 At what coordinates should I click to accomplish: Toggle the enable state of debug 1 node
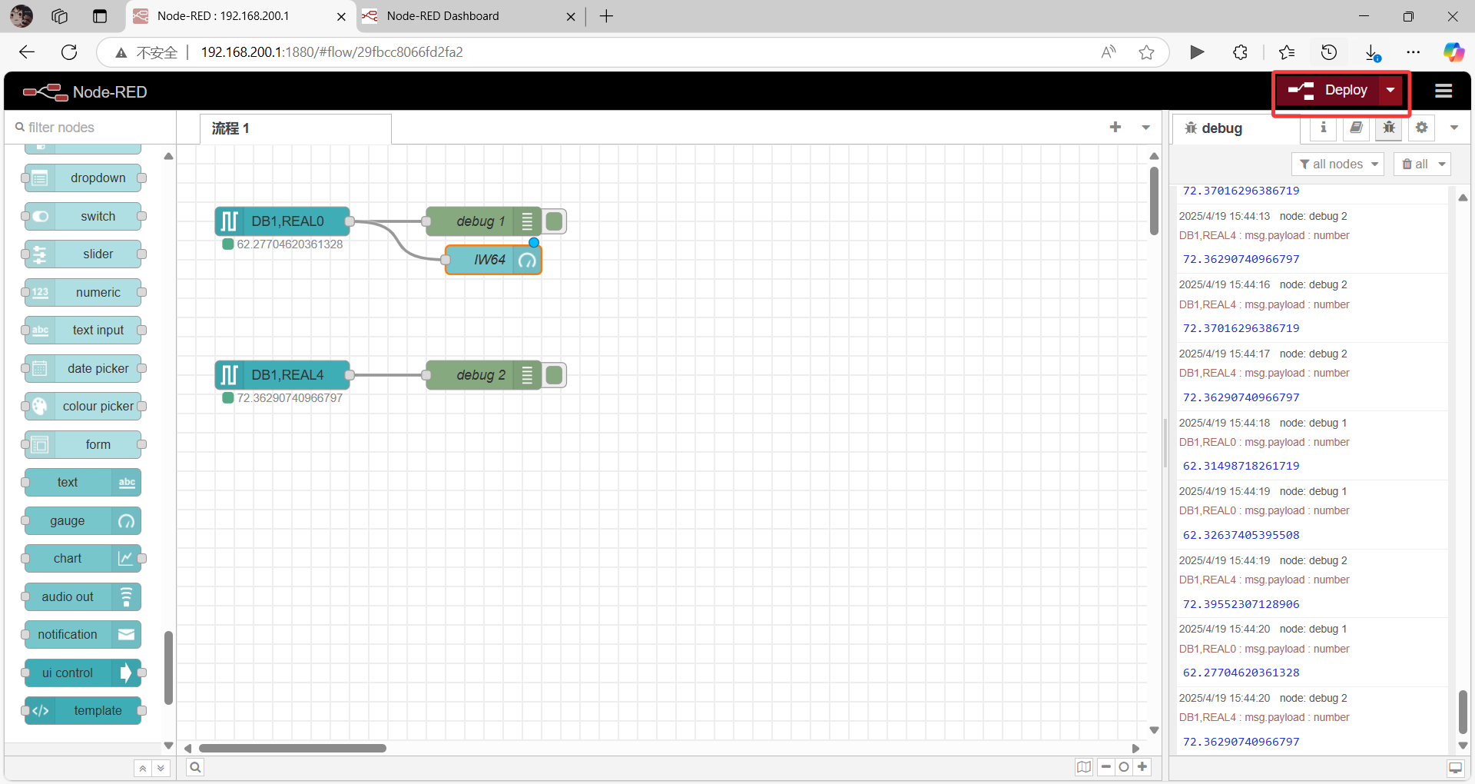tap(554, 221)
